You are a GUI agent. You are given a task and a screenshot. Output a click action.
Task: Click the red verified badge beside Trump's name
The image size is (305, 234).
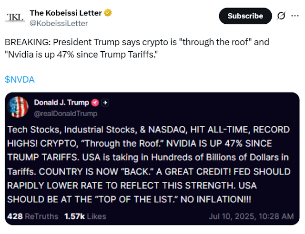coord(95,103)
